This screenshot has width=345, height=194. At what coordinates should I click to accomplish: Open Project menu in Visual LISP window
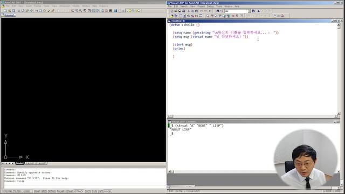tap(201, 6)
